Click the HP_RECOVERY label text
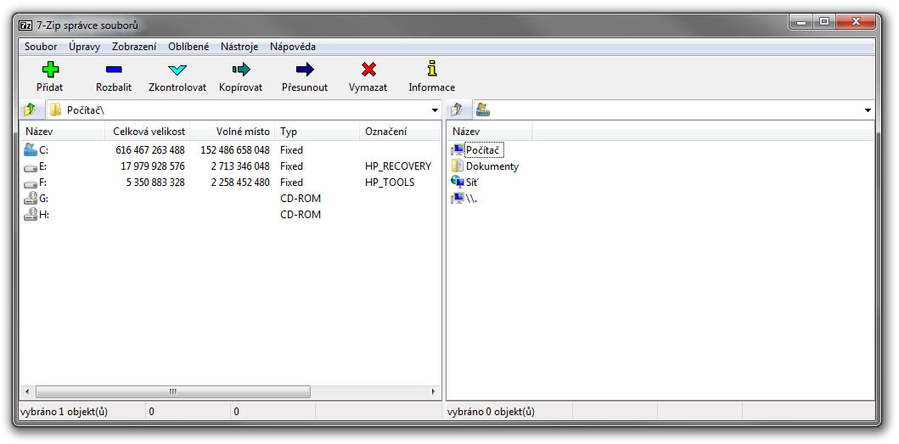The width and height of the screenshot is (899, 444). 398,166
